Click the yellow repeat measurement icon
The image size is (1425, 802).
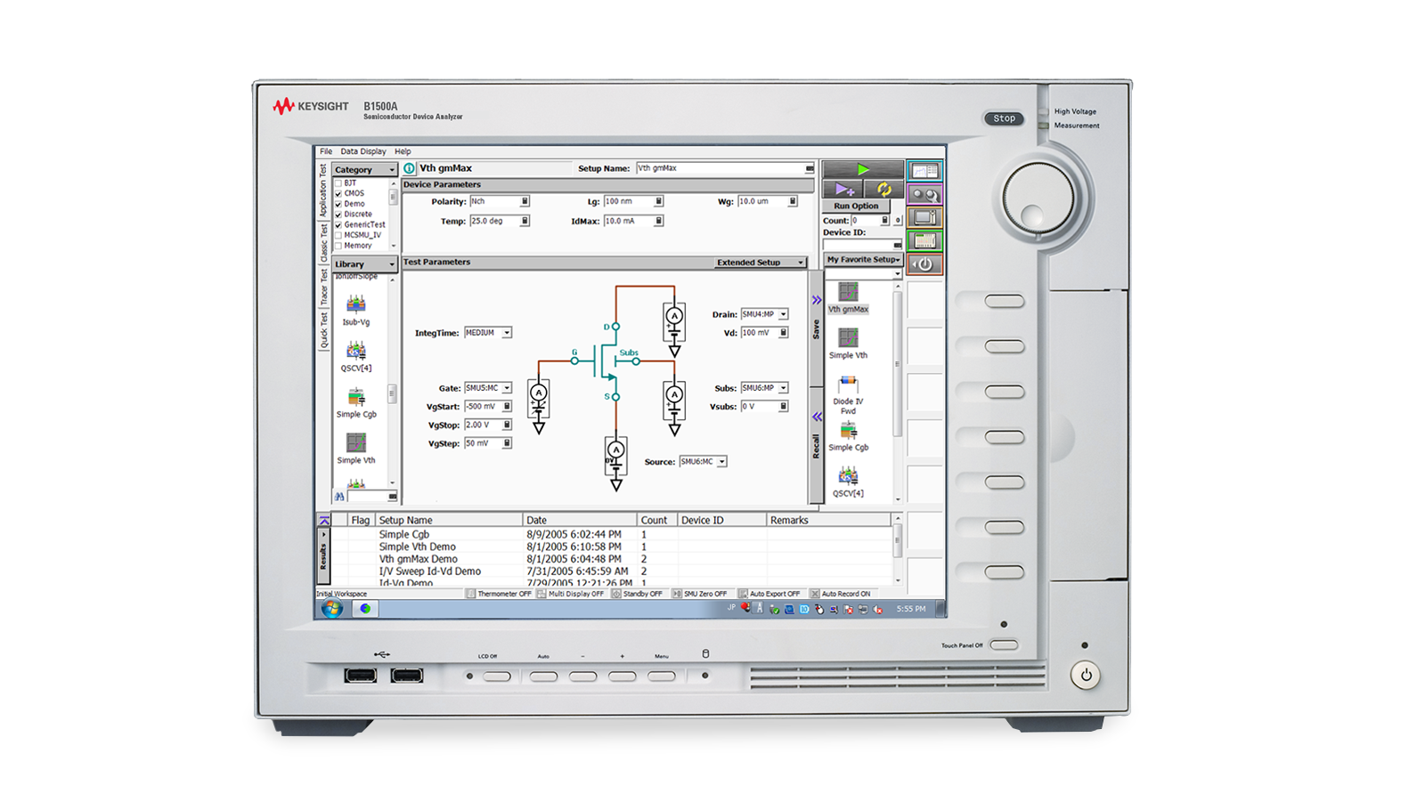coord(883,189)
